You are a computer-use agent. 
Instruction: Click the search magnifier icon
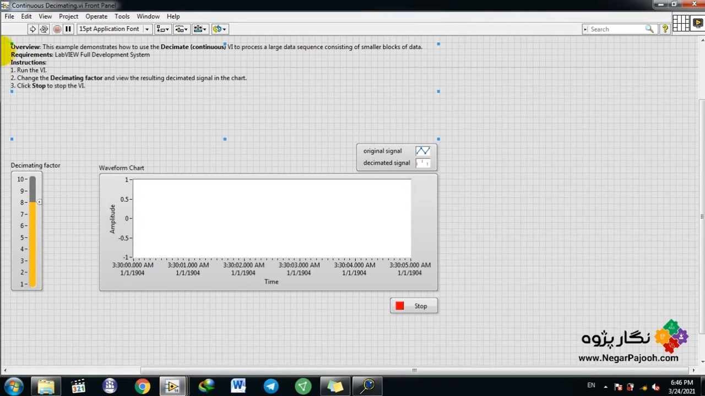coord(649,29)
